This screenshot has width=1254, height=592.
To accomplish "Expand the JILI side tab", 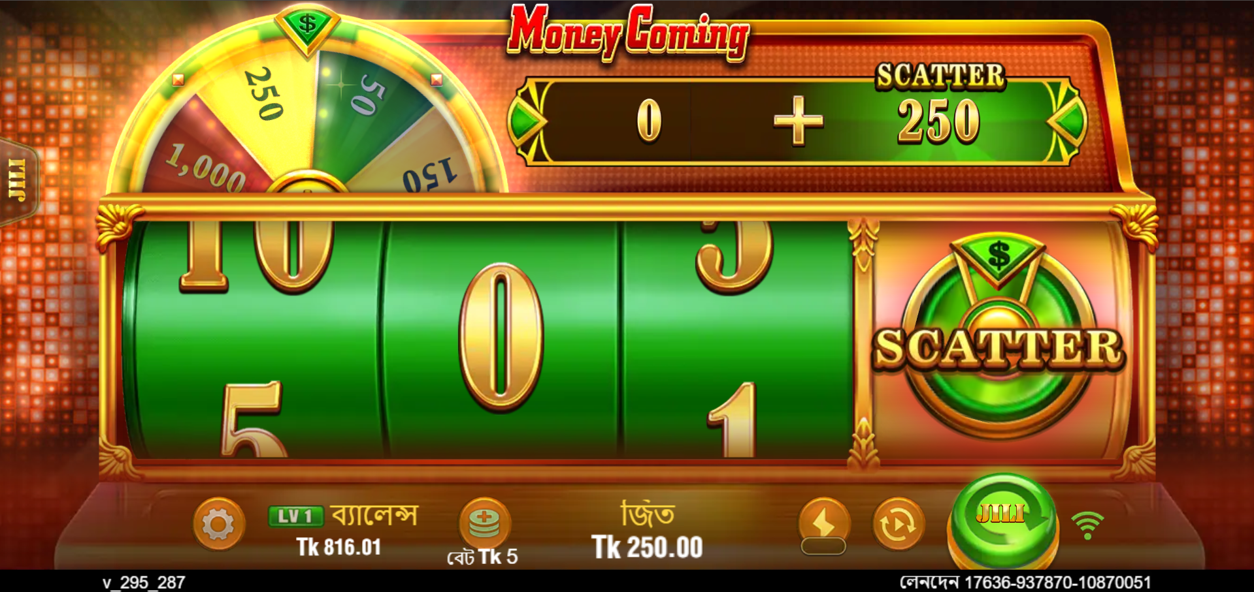I will pyautogui.click(x=18, y=181).
